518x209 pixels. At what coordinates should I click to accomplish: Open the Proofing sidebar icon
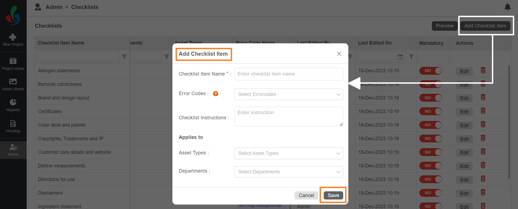pos(13,124)
